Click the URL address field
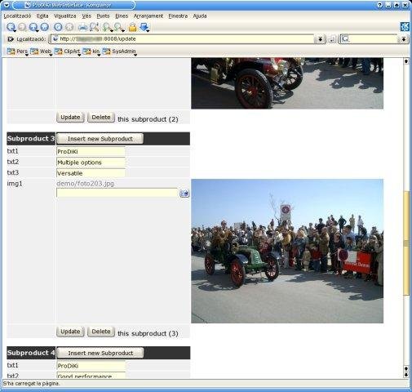 click(182, 39)
